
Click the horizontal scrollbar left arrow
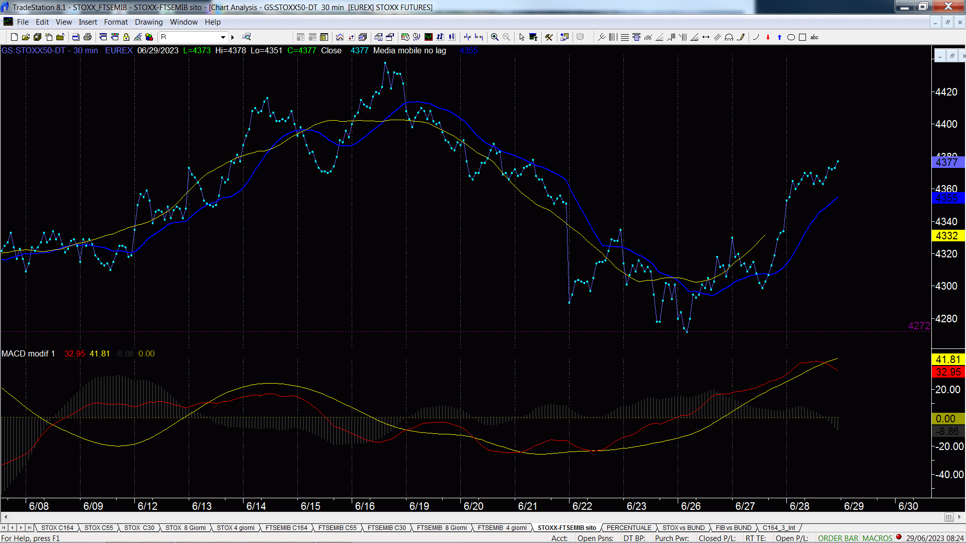6,517
